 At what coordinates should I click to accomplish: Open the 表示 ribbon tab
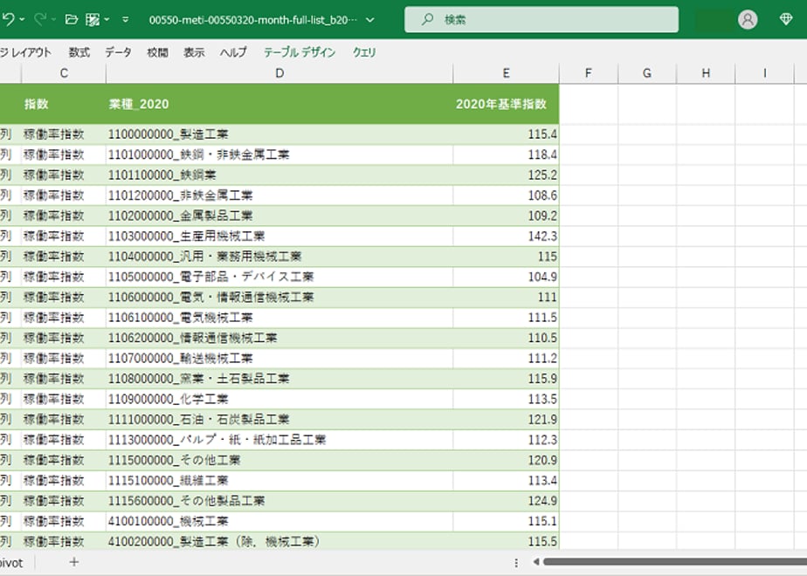(194, 52)
